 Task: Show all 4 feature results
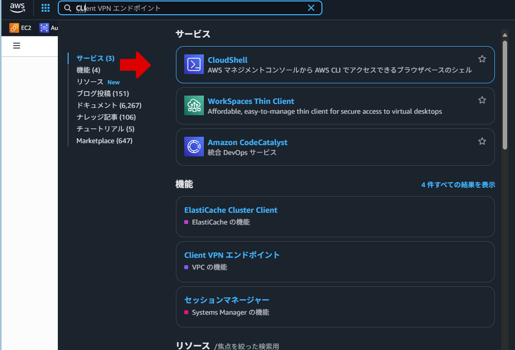pos(458,185)
